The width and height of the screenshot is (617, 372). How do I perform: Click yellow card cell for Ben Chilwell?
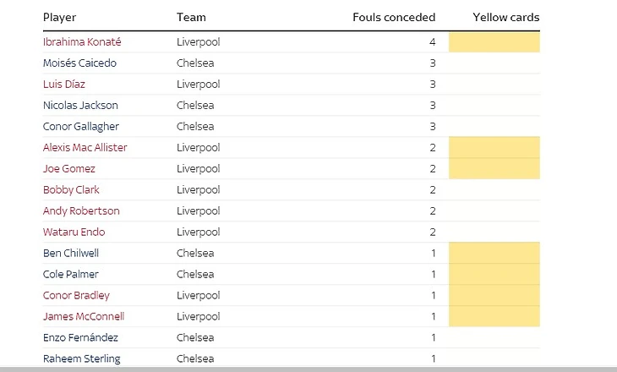[494, 253]
